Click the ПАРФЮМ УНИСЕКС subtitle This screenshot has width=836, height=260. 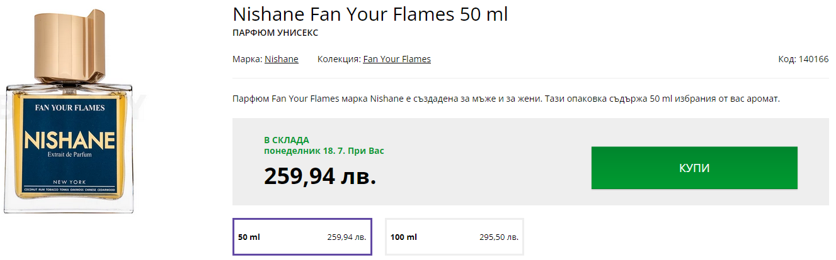(x=275, y=33)
